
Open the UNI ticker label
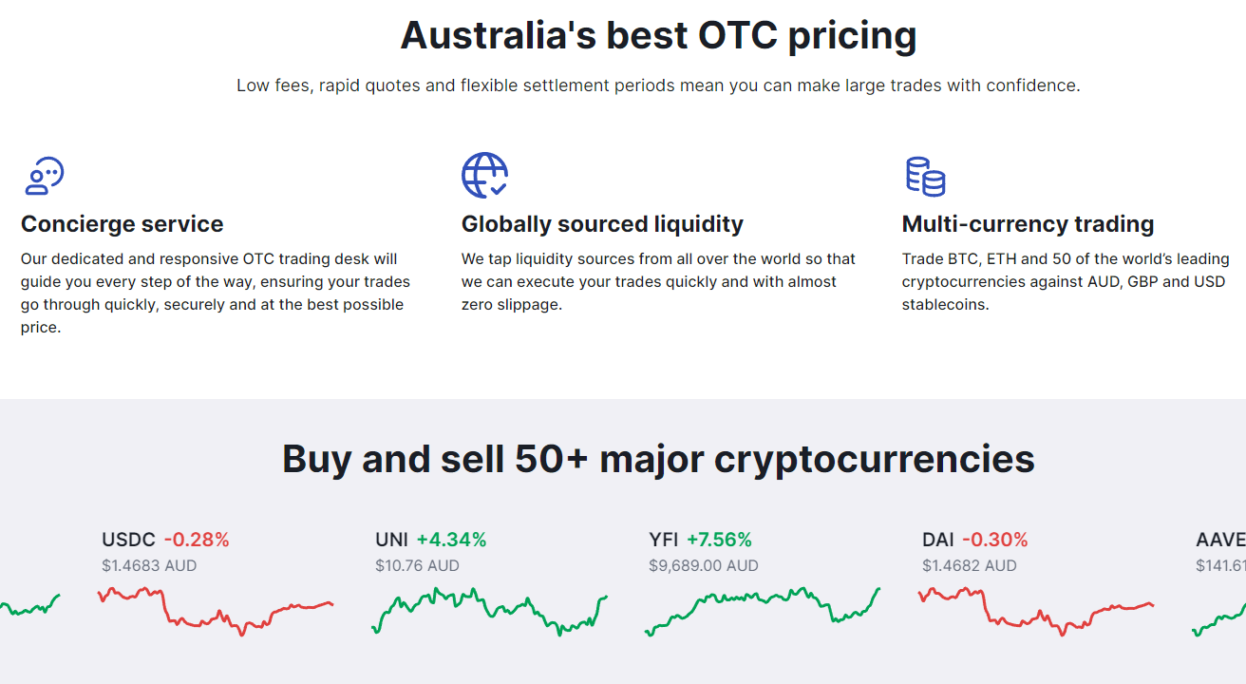click(x=391, y=540)
